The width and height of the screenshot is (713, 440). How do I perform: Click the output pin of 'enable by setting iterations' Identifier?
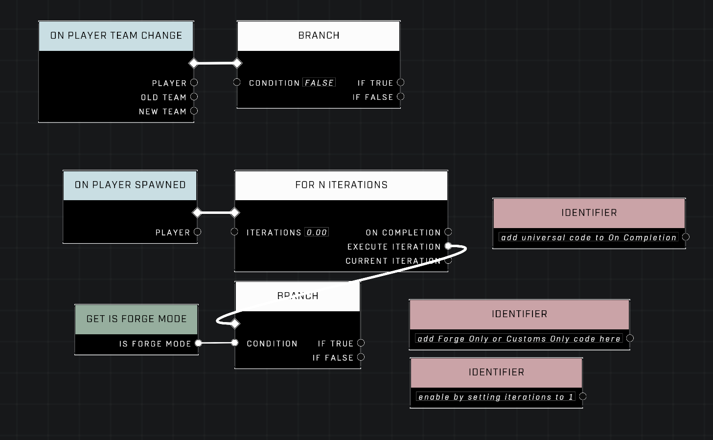[583, 396]
